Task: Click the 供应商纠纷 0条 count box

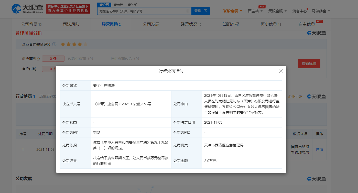Action: pyautogui.click(x=53, y=59)
